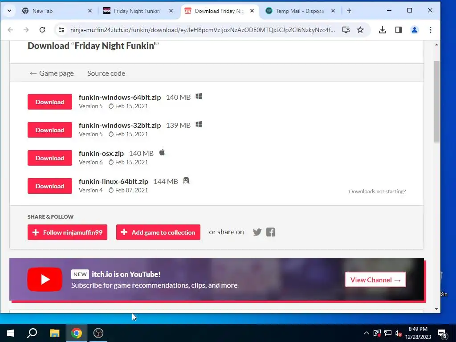Image resolution: width=456 pixels, height=342 pixels.
Task: Reload the current page
Action: pos(42,30)
